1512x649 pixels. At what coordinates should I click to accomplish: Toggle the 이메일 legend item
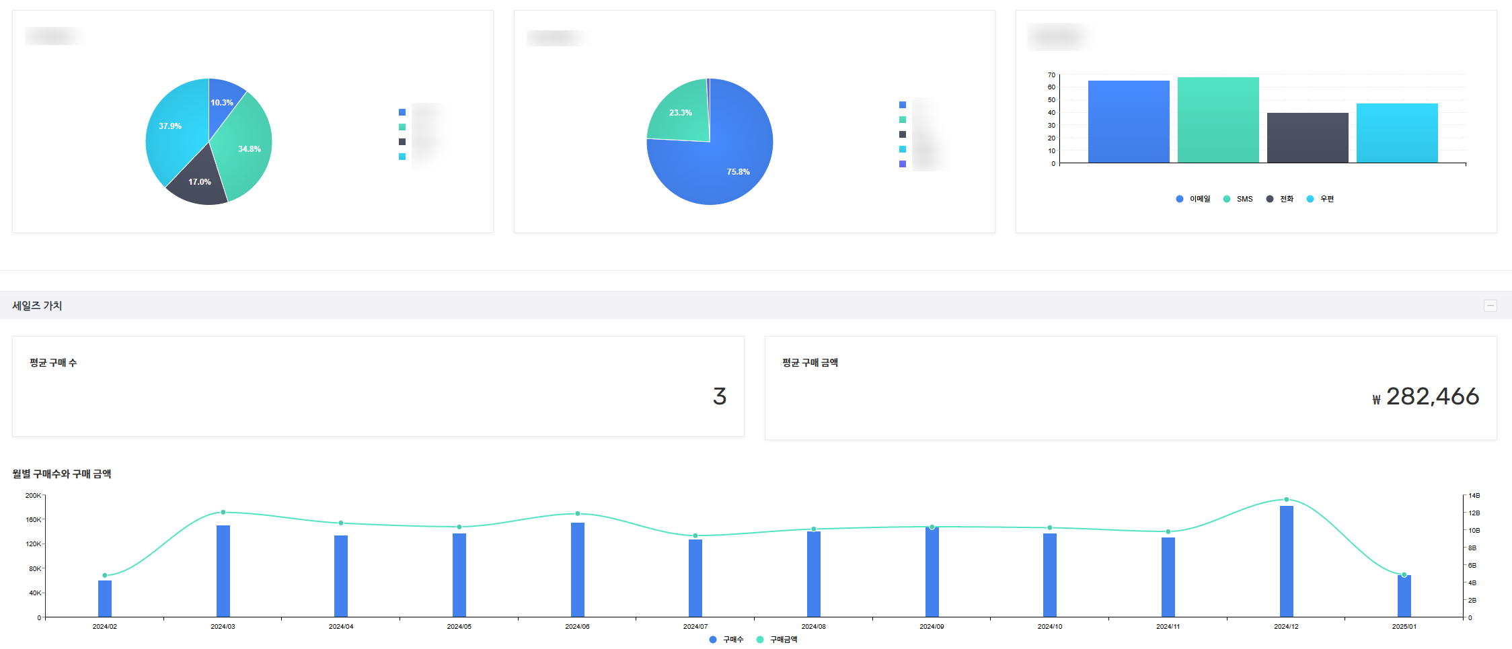(x=1193, y=199)
